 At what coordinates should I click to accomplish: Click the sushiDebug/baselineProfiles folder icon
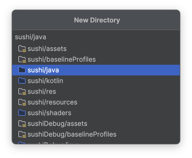(x=22, y=134)
